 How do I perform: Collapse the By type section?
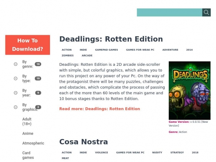coord(15,78)
